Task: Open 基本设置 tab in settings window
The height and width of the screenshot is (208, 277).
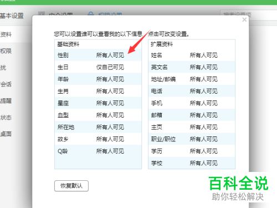Action: pos(12,16)
